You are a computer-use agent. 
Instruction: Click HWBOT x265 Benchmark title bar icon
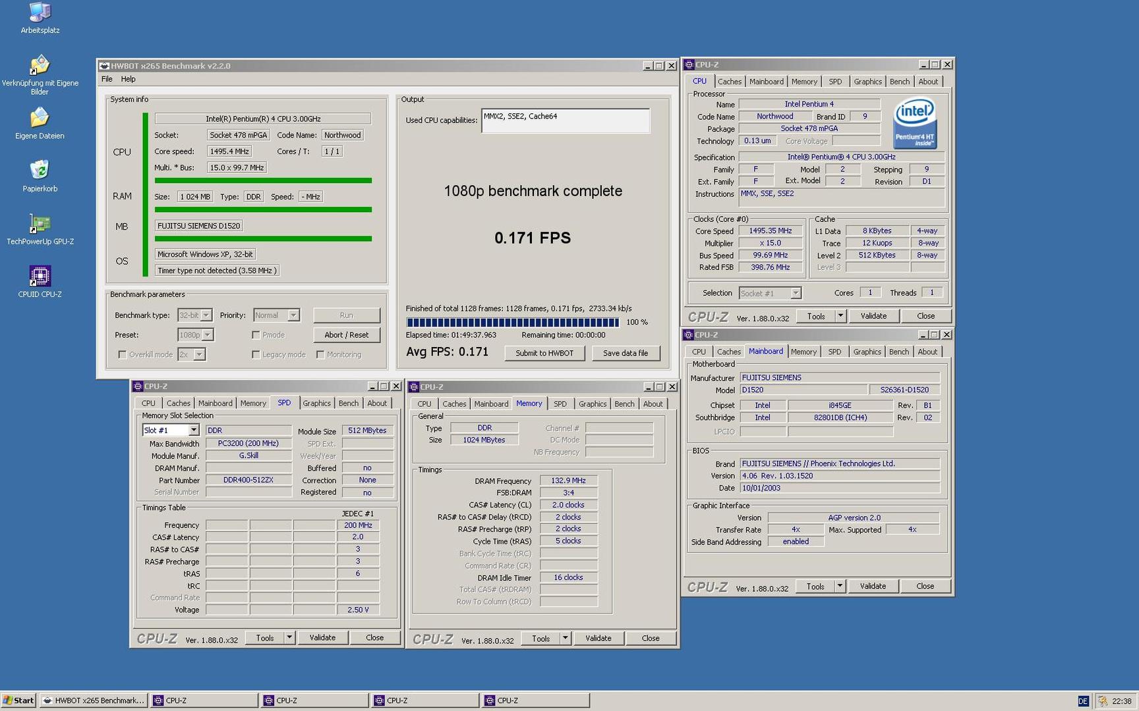tap(104, 66)
